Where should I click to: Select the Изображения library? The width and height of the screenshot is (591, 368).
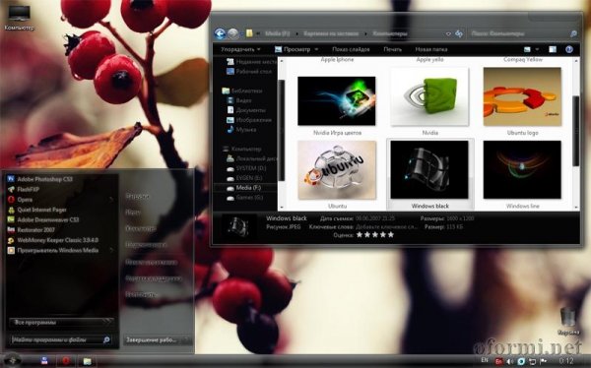(x=249, y=120)
